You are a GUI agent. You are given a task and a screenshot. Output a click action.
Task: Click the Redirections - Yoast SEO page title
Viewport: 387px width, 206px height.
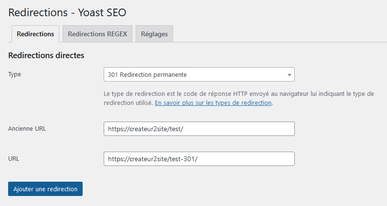pos(67,12)
